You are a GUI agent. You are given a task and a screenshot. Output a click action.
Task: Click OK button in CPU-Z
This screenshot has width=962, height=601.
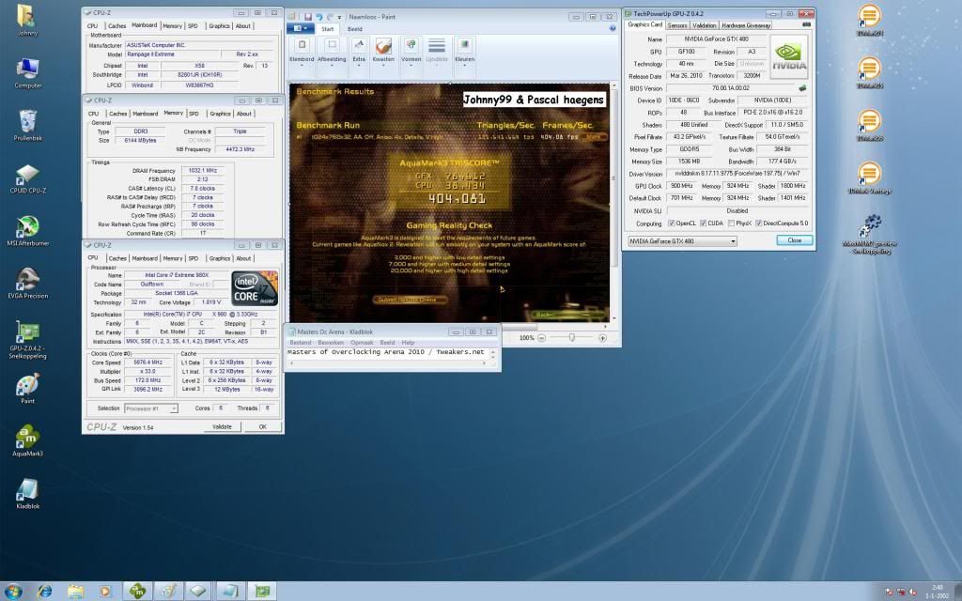click(263, 427)
